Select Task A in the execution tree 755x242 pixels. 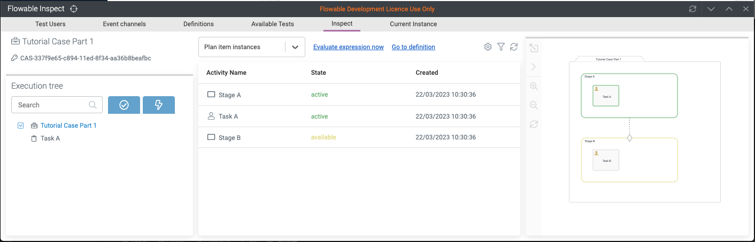tap(50, 138)
